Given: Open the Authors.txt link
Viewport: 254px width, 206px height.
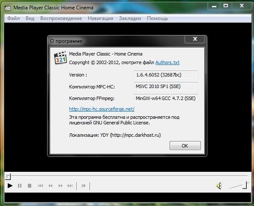Looking at the screenshot, I should pos(167,62).
